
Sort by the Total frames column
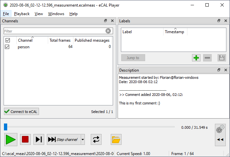[x=60, y=40]
